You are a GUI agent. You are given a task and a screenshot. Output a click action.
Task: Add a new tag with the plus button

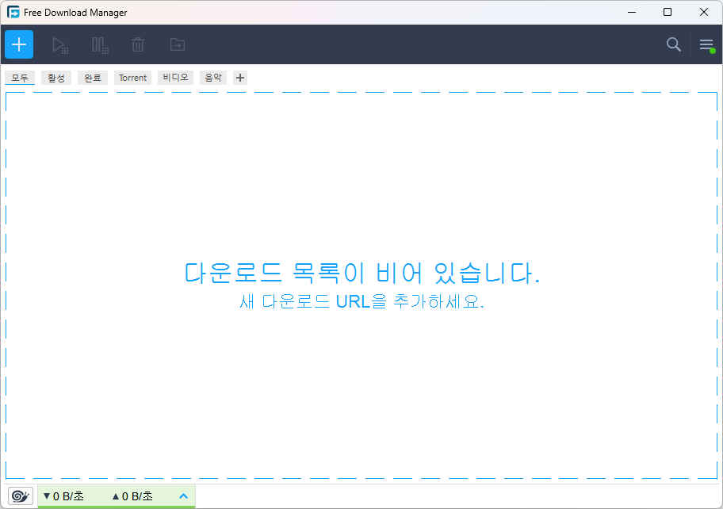tap(240, 78)
